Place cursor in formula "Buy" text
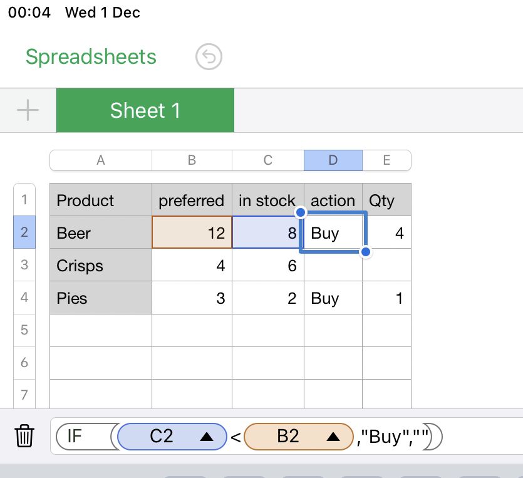 [x=385, y=437]
